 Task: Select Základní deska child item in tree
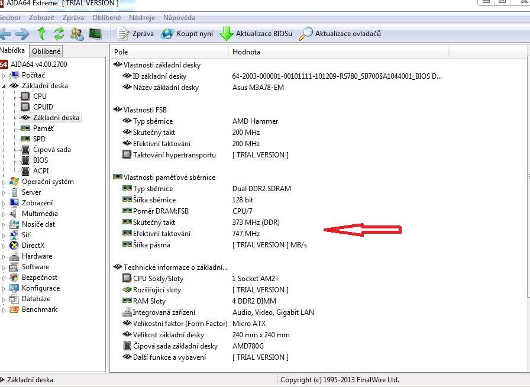click(56, 118)
